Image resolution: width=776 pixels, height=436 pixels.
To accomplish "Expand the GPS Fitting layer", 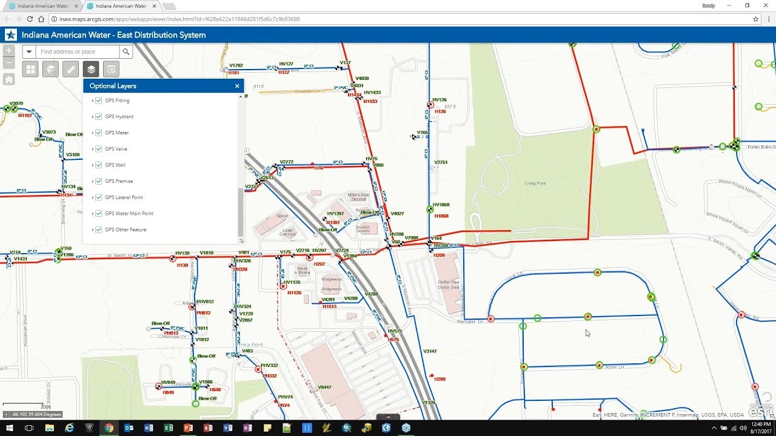I will 93,101.
